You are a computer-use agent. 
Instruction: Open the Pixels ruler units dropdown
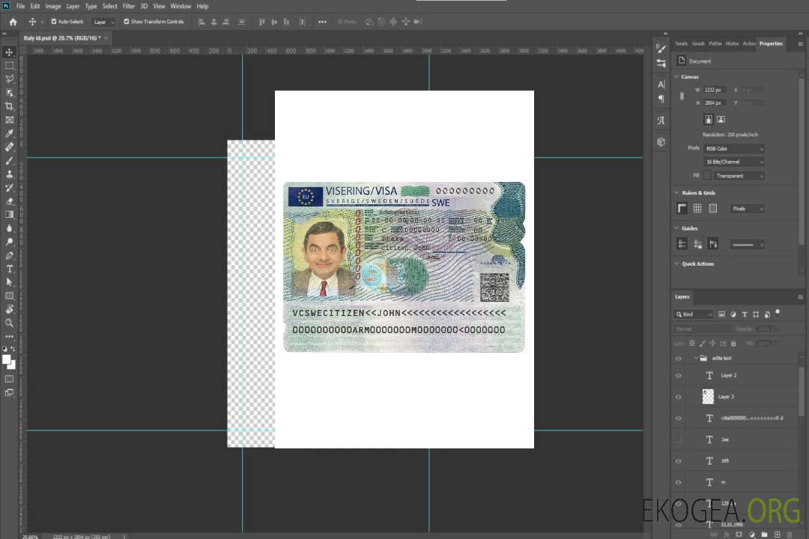pos(748,208)
